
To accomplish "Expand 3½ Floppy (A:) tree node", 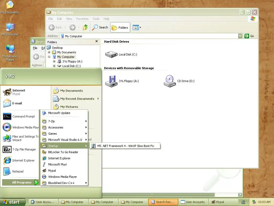I will tap(54, 61).
